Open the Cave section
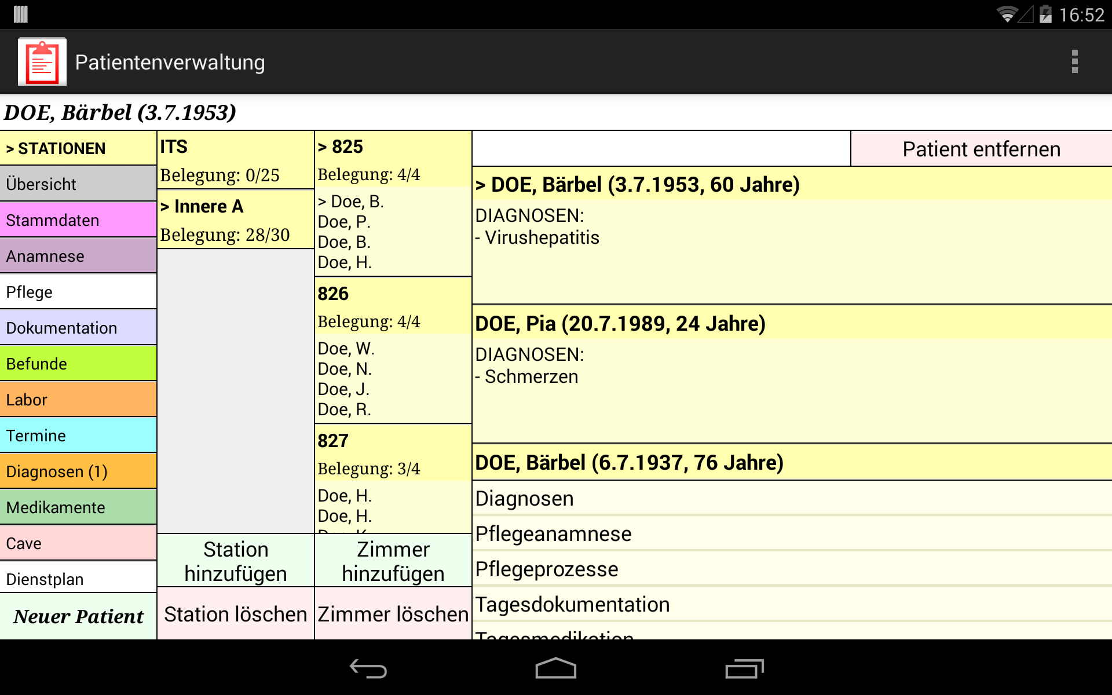 [78, 543]
